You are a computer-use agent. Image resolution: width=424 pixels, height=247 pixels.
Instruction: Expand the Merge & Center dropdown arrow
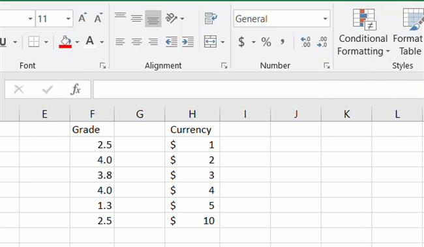pos(222,42)
